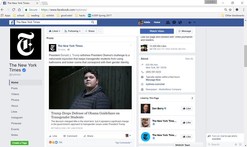
Task: Click the Create a Page button
Action: [x=20, y=143]
